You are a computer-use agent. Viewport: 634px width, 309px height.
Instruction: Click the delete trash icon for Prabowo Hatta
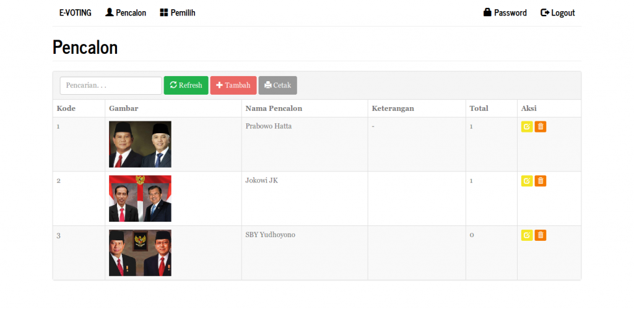(x=541, y=127)
